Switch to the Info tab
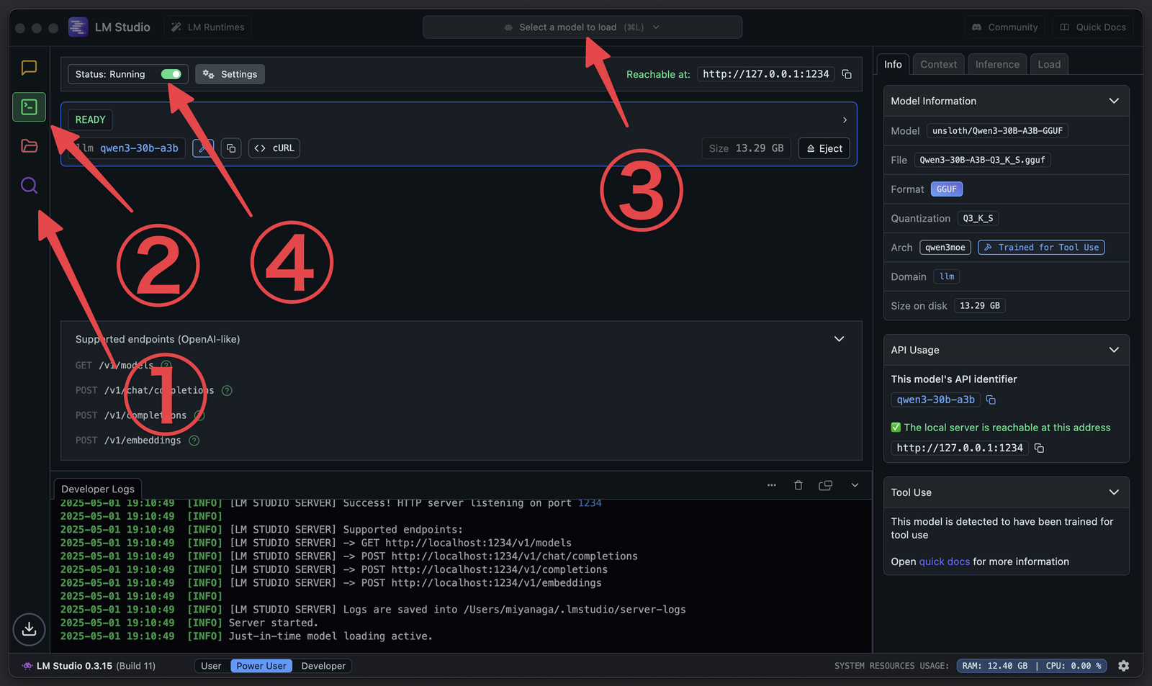This screenshot has width=1152, height=686. 893,64
